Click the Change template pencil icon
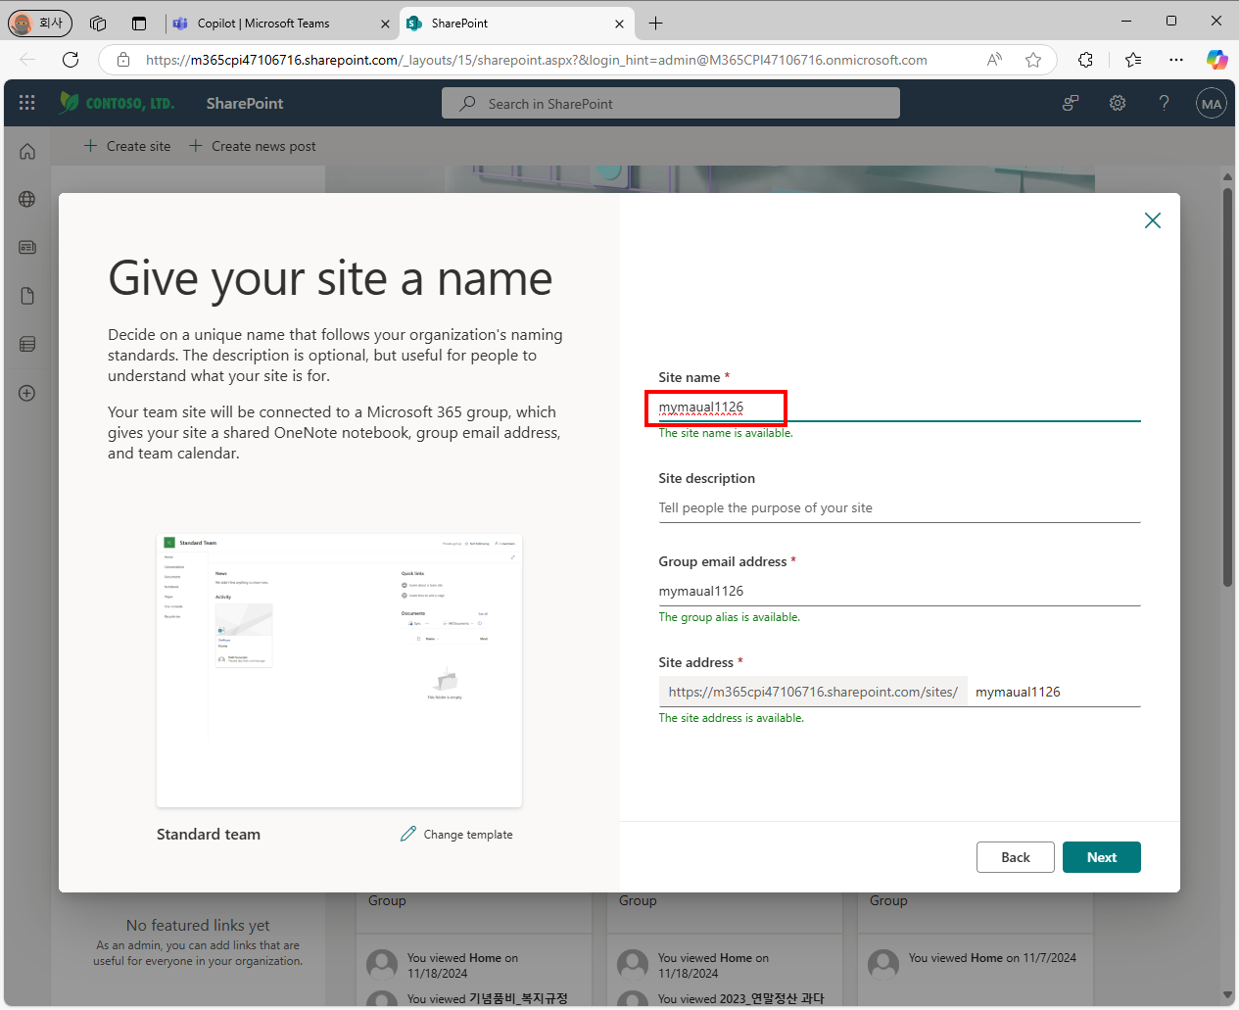 [x=408, y=834]
